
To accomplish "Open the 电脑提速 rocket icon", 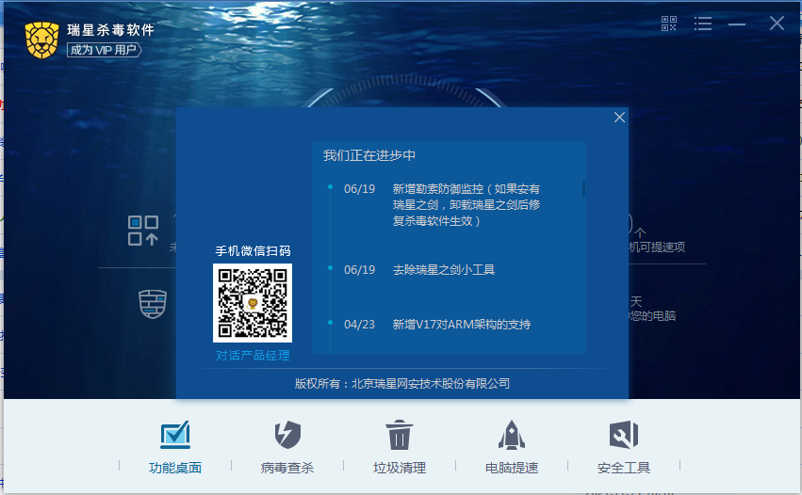I will pos(512,435).
